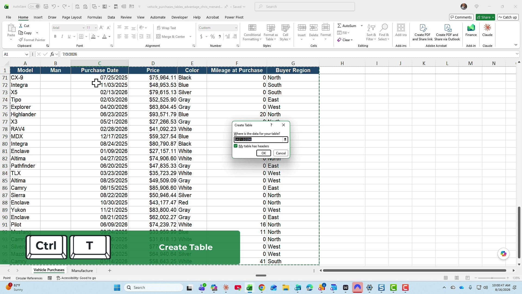This screenshot has width=522, height=294.
Task: Click the table range input field
Action: [x=258, y=139]
